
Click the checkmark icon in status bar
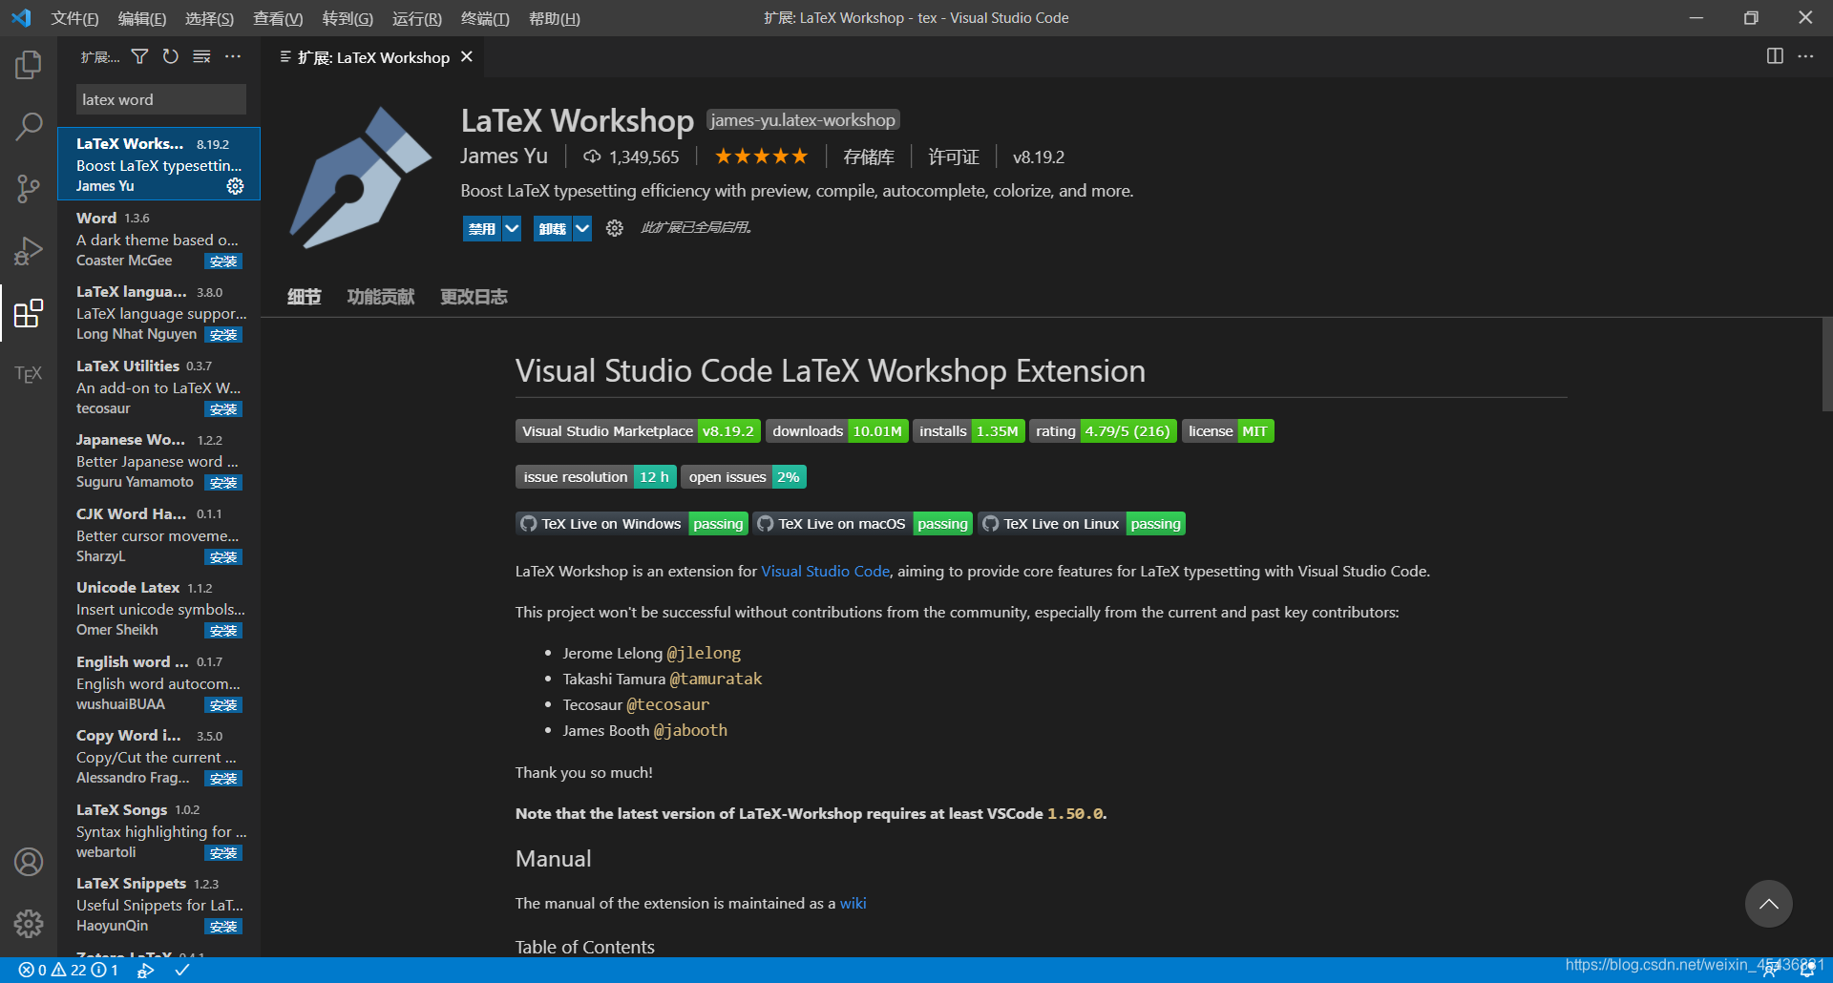(182, 970)
